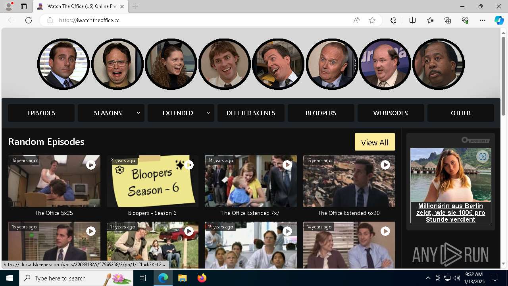
Task: Launch Firefox from taskbar
Action: point(202,278)
